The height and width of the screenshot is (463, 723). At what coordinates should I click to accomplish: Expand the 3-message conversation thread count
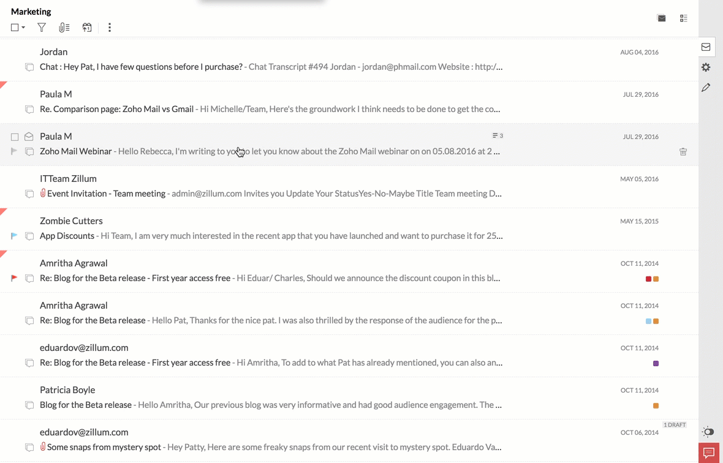point(498,136)
